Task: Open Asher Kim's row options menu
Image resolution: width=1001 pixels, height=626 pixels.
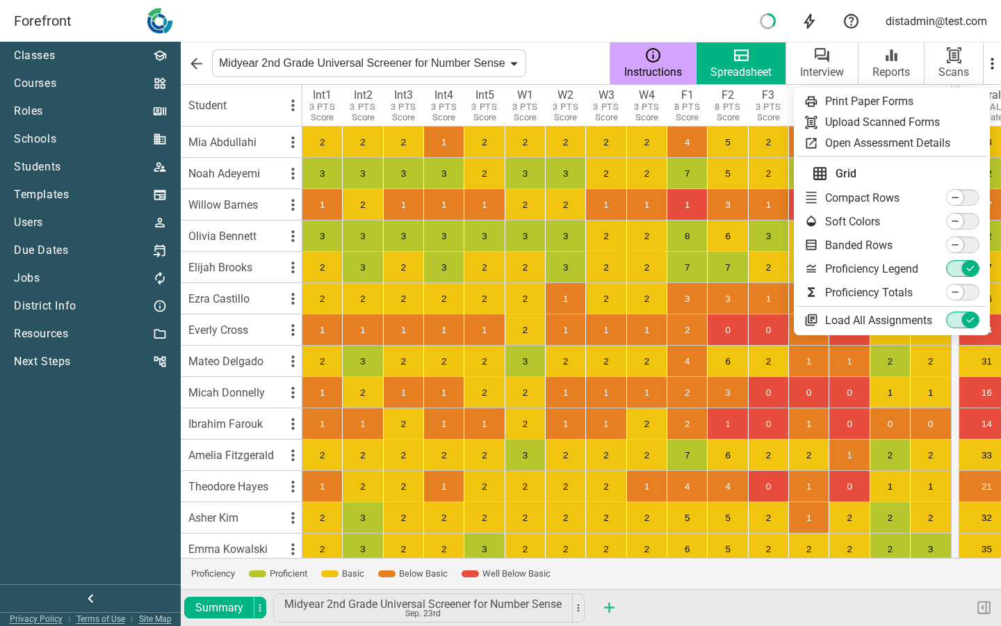Action: click(293, 517)
